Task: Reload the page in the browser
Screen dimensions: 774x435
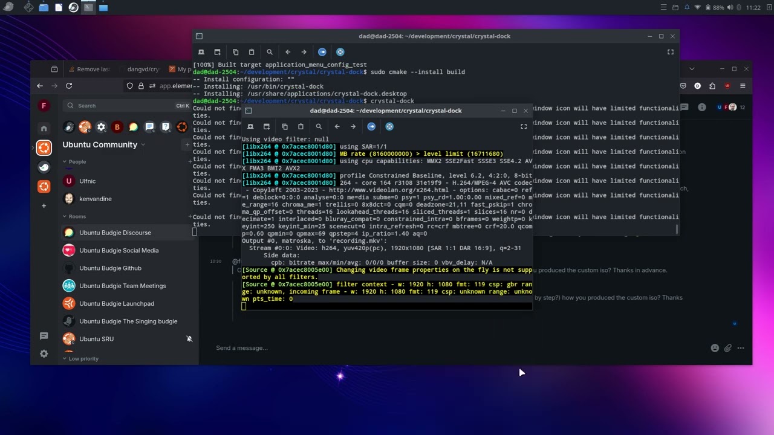Action: [69, 86]
